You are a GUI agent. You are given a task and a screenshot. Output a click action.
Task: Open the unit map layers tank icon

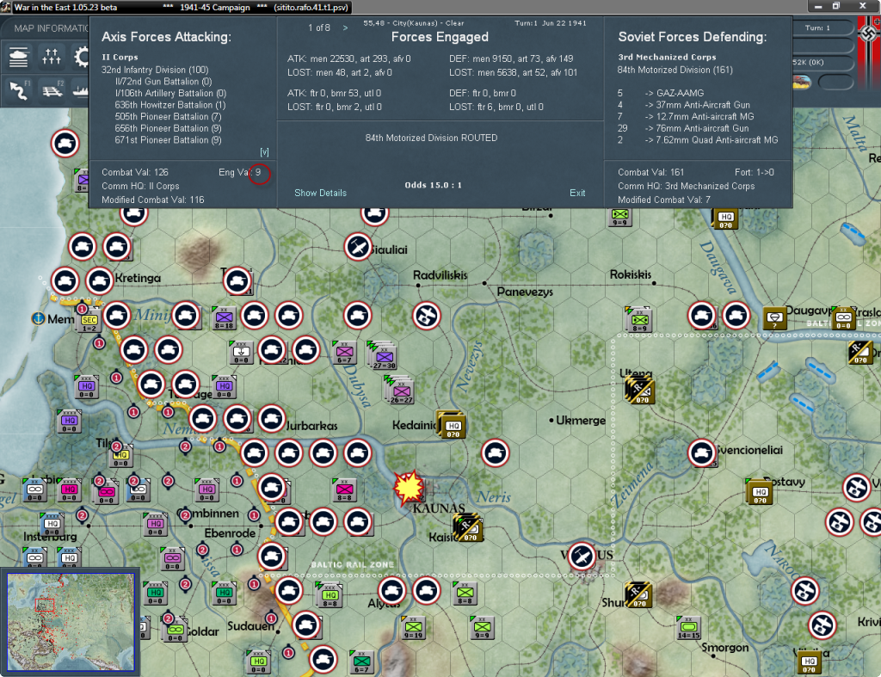(x=19, y=58)
